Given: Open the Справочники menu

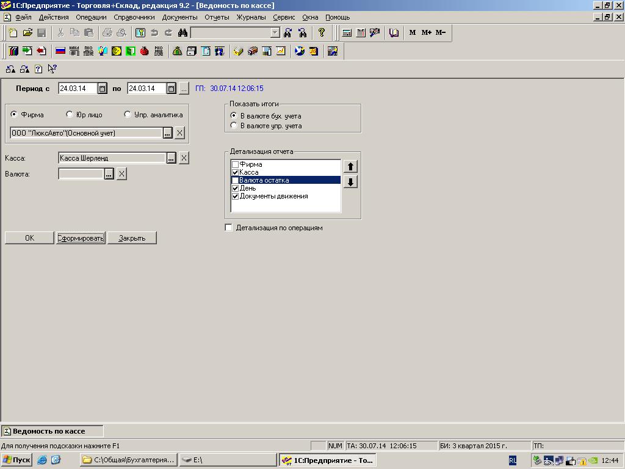Looking at the screenshot, I should pos(134,17).
